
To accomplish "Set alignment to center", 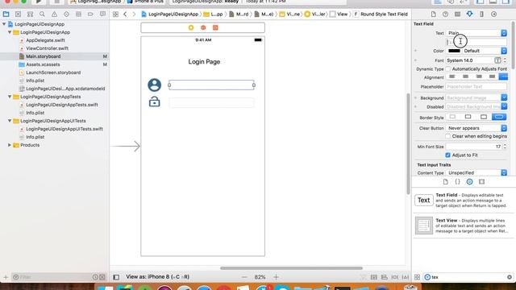I will (465, 77).
